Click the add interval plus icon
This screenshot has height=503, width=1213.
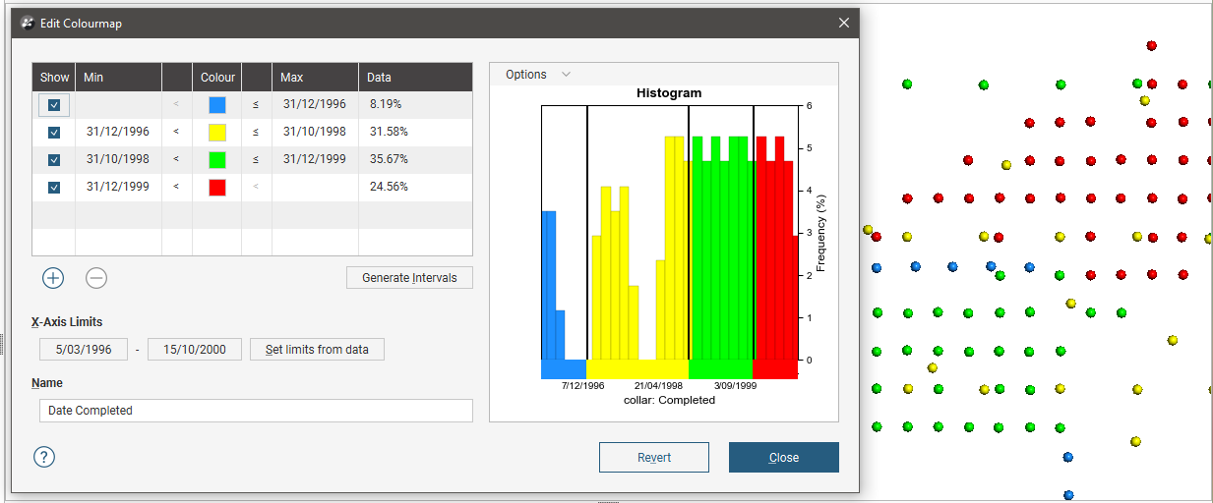[53, 278]
